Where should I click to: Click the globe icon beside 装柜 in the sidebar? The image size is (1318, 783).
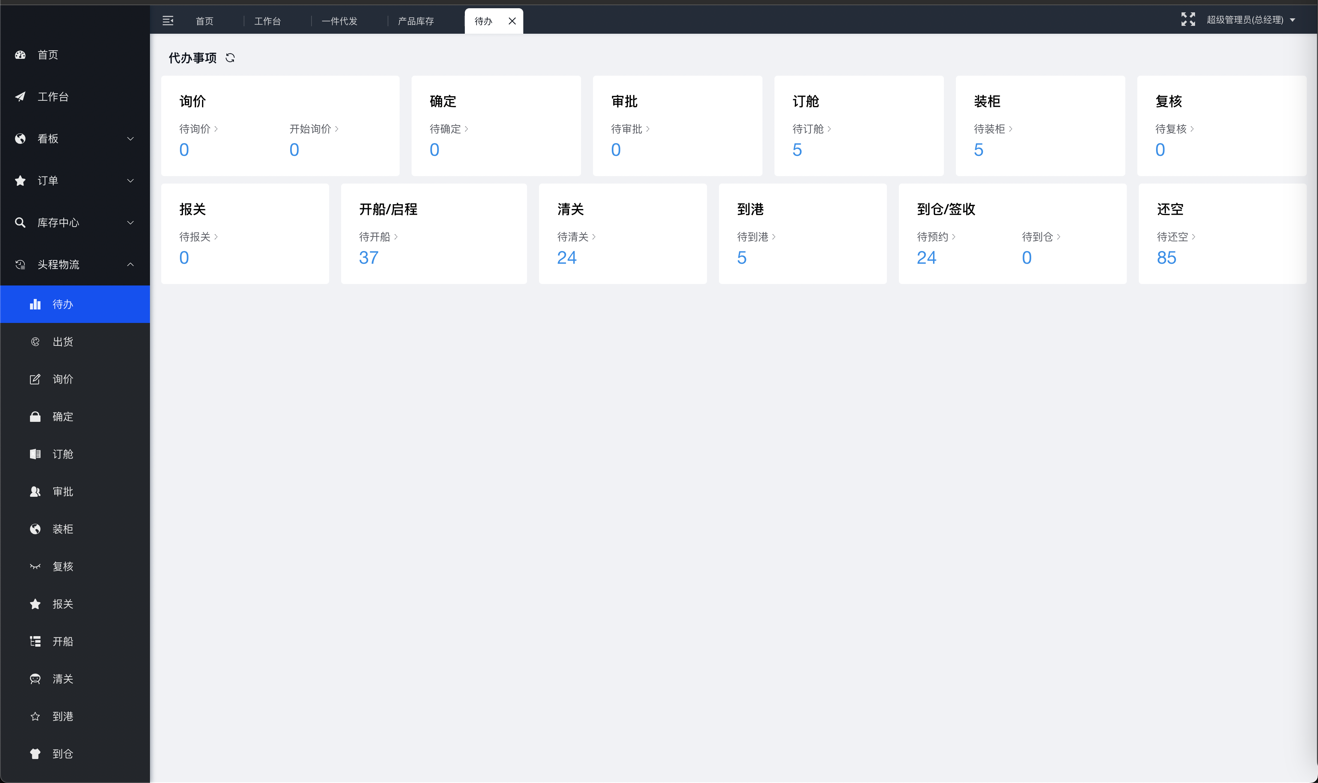35,529
